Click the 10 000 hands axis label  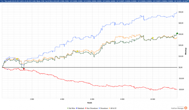tap(153, 99)
